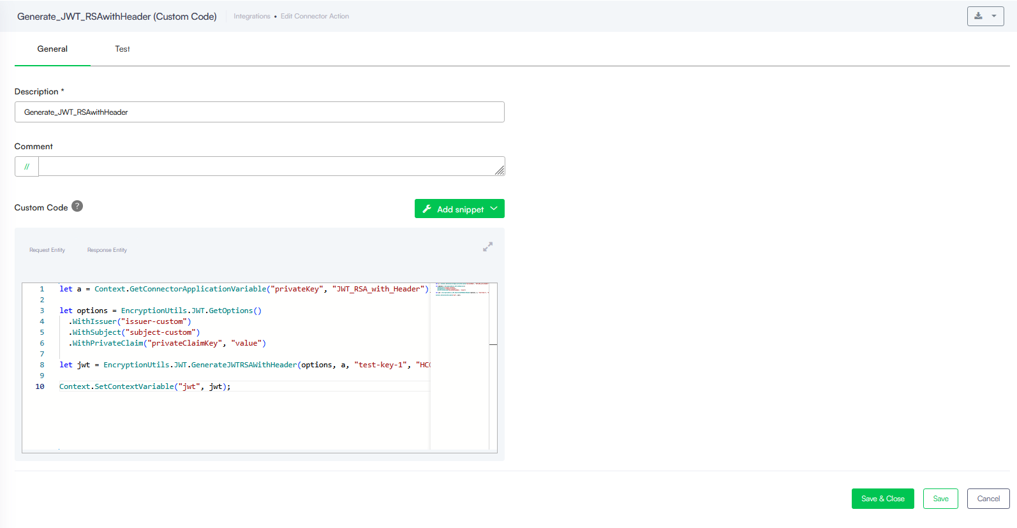Expand the code editor to fullscreen

click(x=487, y=246)
